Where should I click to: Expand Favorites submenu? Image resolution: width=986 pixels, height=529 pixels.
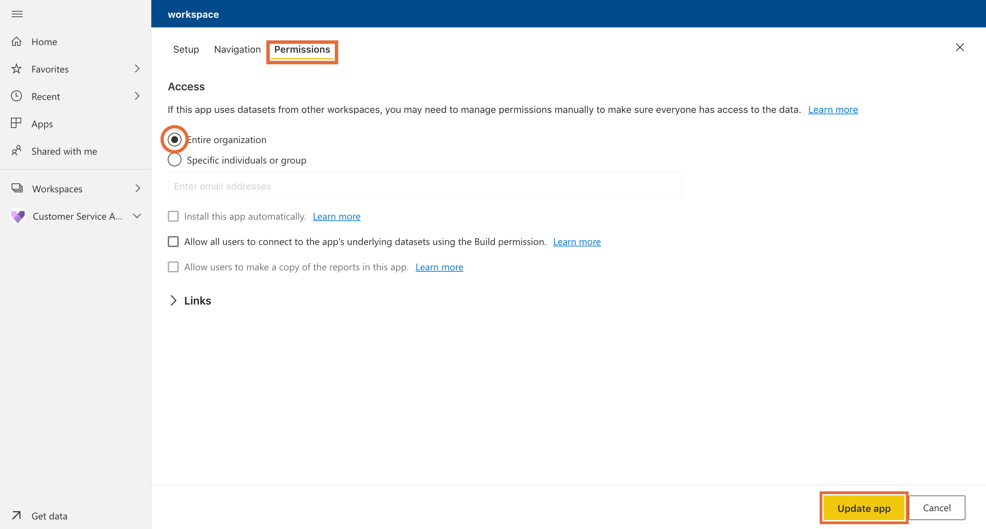(x=138, y=68)
